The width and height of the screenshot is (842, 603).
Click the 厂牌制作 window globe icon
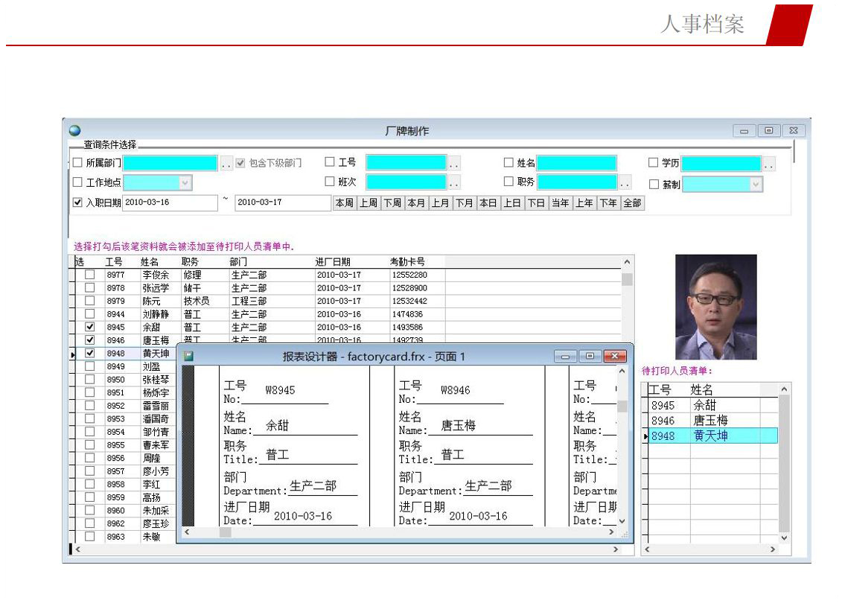[74, 130]
